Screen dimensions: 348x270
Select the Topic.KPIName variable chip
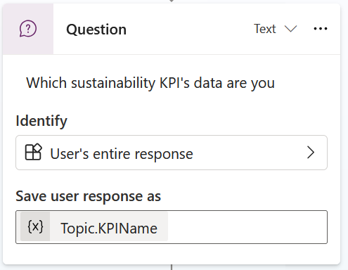94,226
